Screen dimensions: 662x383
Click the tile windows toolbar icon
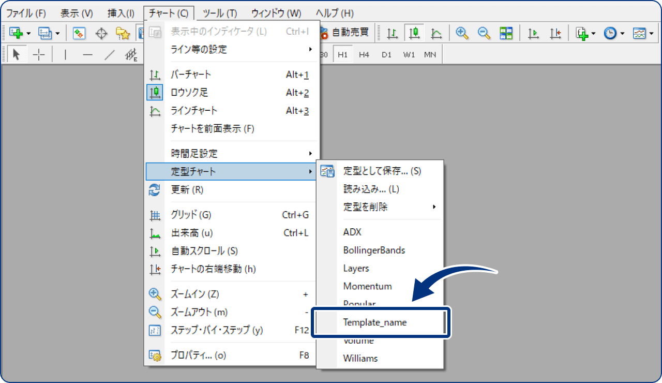(x=506, y=34)
